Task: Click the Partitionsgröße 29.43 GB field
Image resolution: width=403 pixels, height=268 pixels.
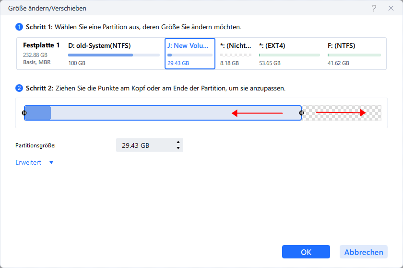Action: click(150, 145)
